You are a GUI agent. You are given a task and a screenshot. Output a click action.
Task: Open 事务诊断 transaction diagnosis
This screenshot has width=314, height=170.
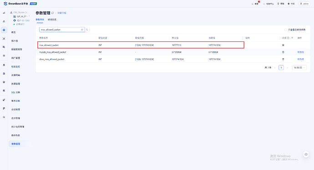tap(15, 101)
